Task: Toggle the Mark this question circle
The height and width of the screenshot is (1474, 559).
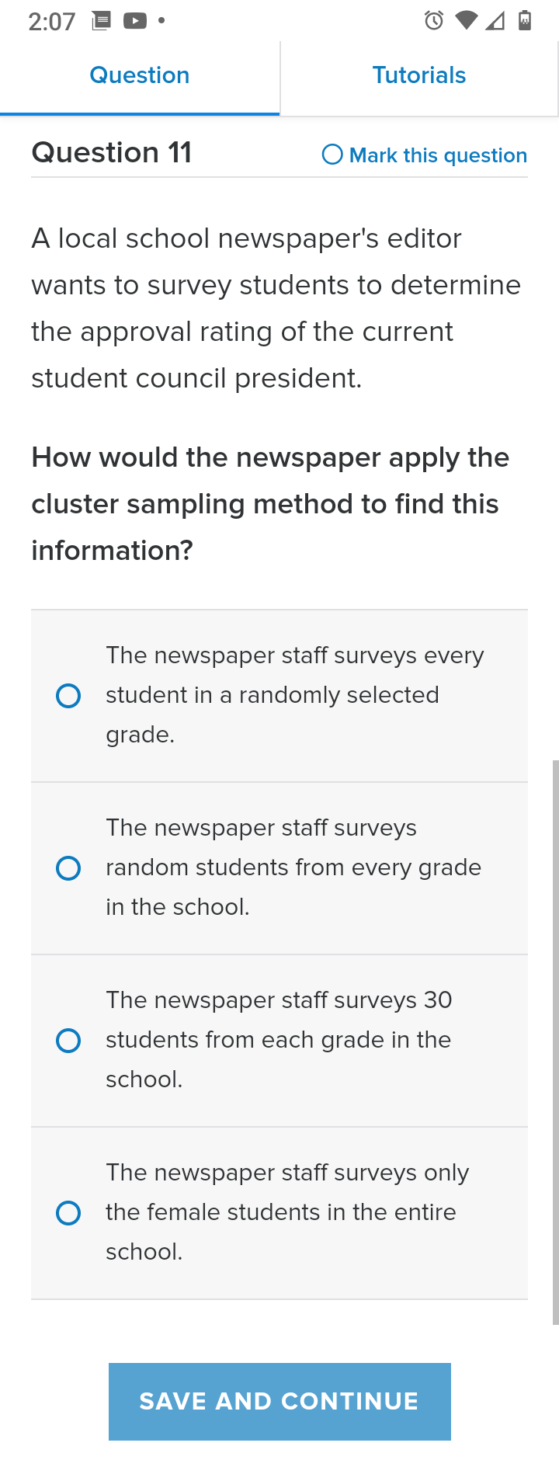Action: 332,155
